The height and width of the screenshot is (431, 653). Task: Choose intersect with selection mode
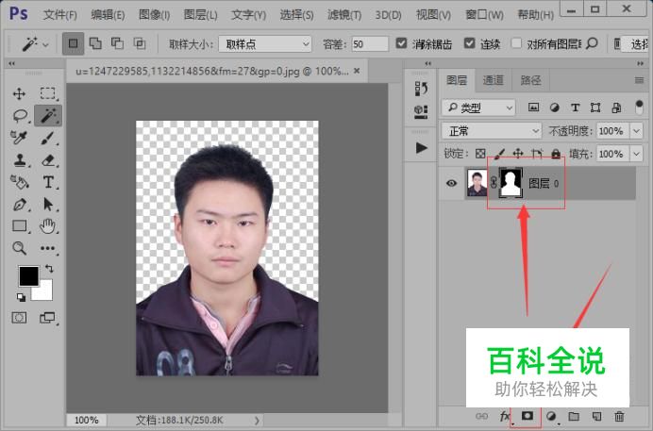tap(140, 43)
